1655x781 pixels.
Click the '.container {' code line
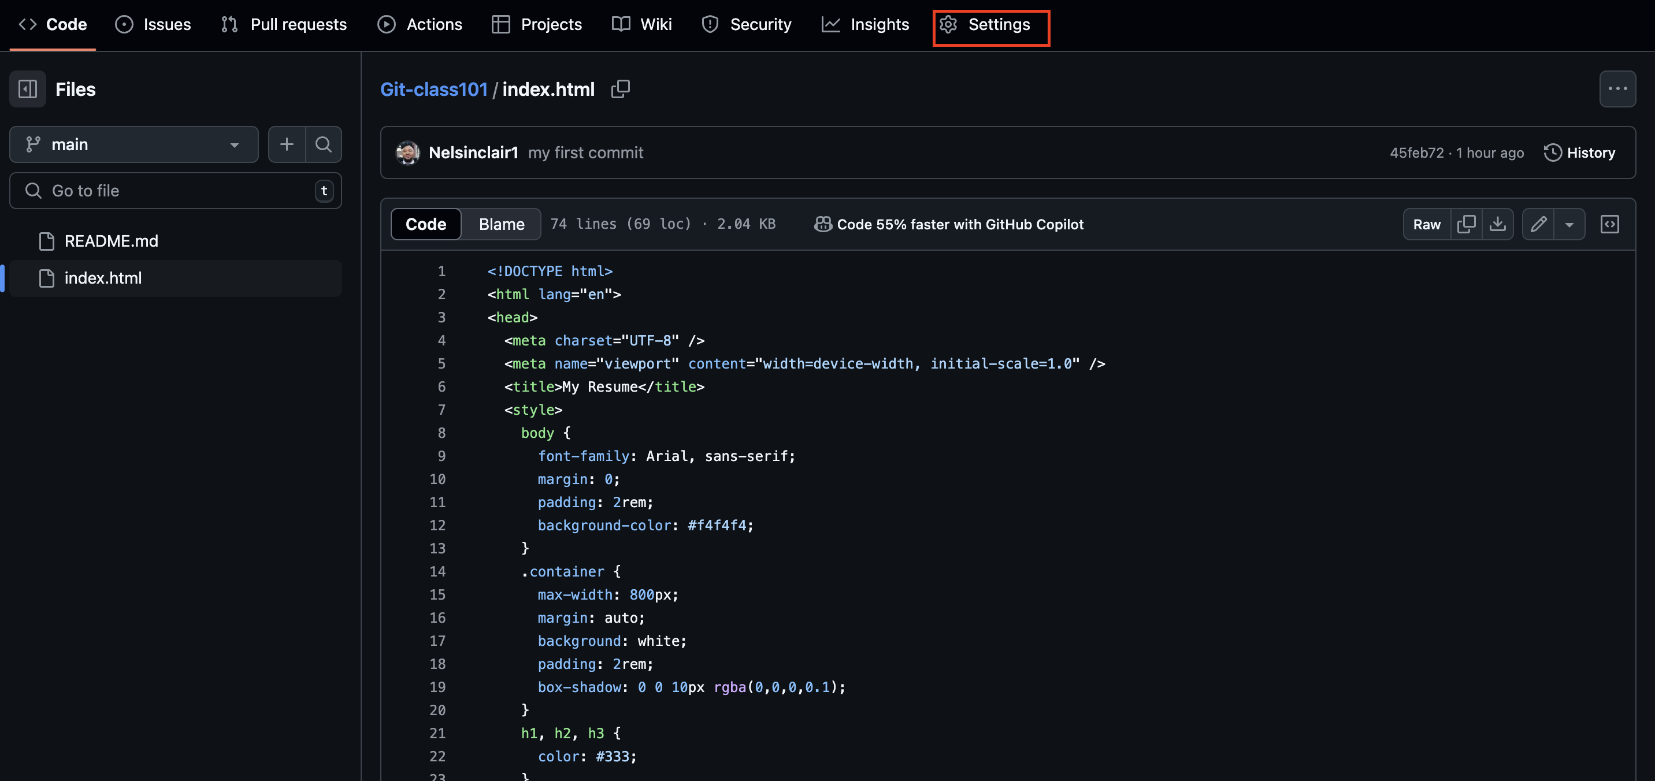(x=571, y=572)
